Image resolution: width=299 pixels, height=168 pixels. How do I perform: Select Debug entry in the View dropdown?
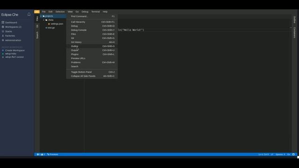(x=92, y=26)
